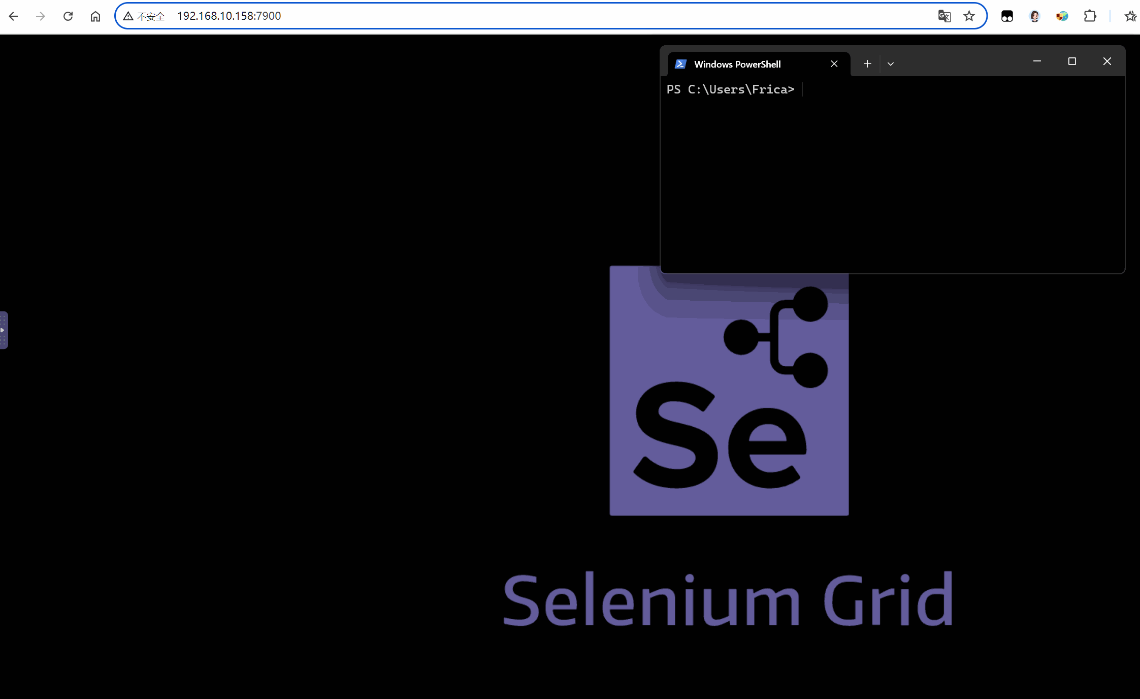
Task: Open the black mask extension icon
Action: [1007, 16]
